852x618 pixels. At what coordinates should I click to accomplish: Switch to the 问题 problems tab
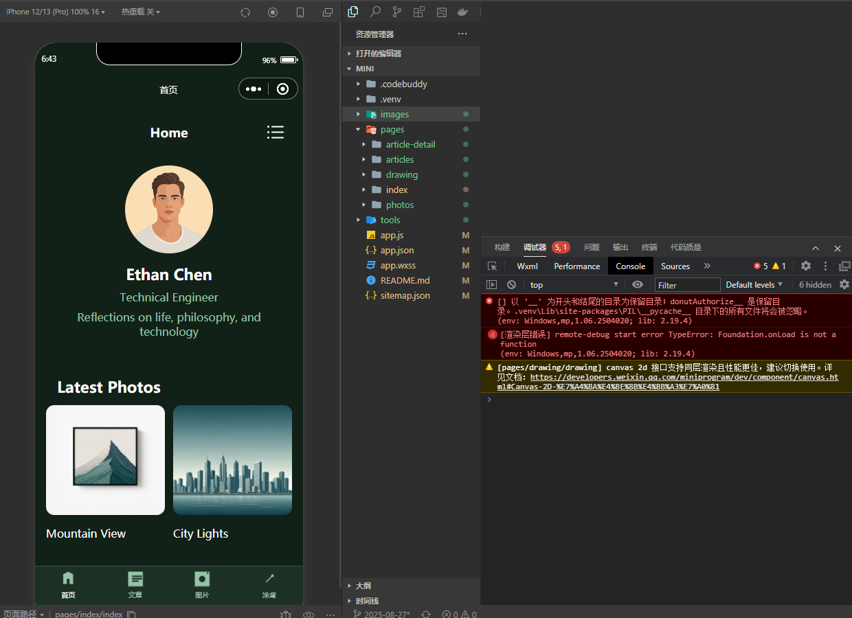592,247
